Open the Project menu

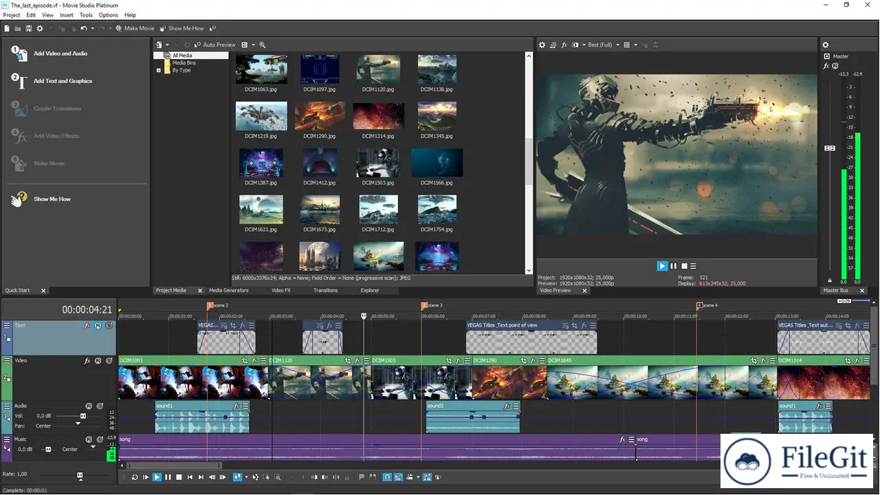12,14
